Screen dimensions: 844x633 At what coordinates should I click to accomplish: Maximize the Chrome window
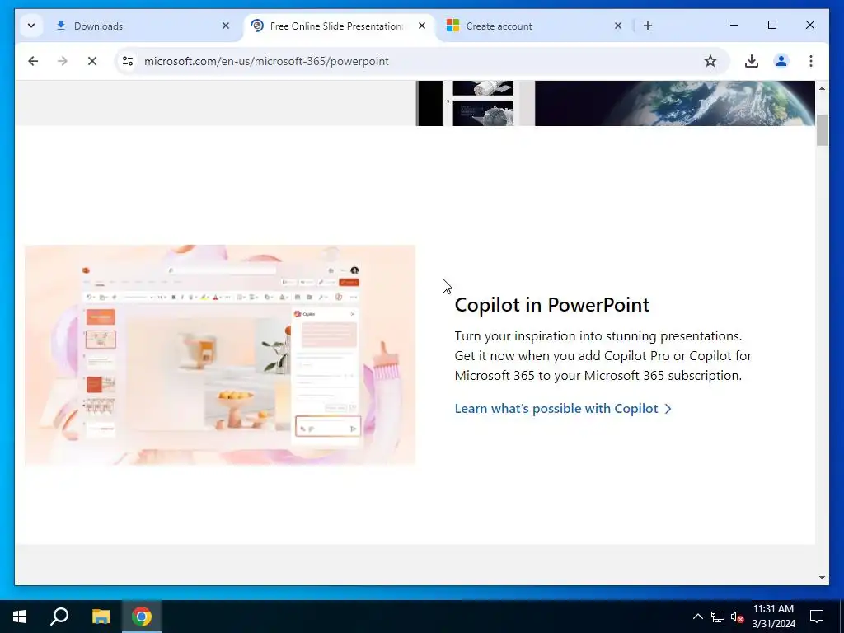tap(771, 26)
